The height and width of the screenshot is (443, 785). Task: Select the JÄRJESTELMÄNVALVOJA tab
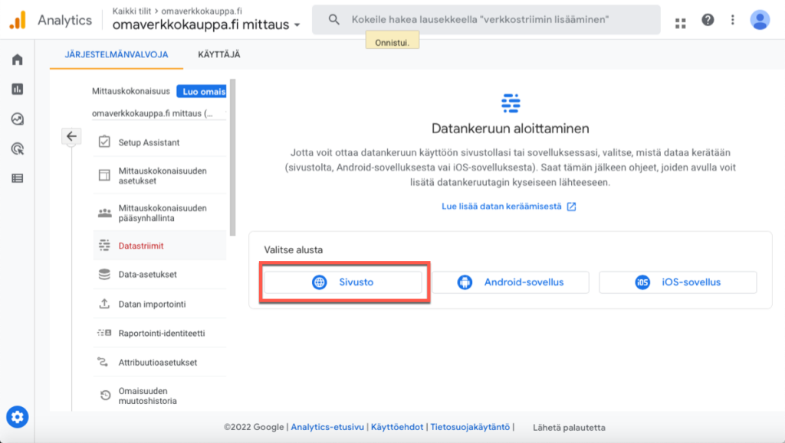[x=115, y=54]
